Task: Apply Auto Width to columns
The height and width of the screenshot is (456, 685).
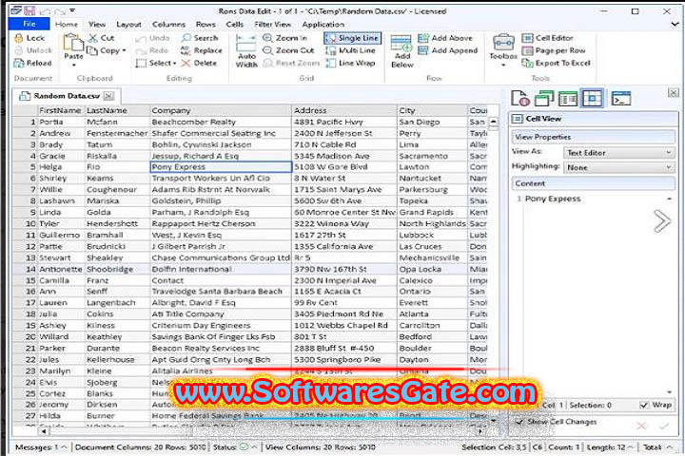Action: 246,51
